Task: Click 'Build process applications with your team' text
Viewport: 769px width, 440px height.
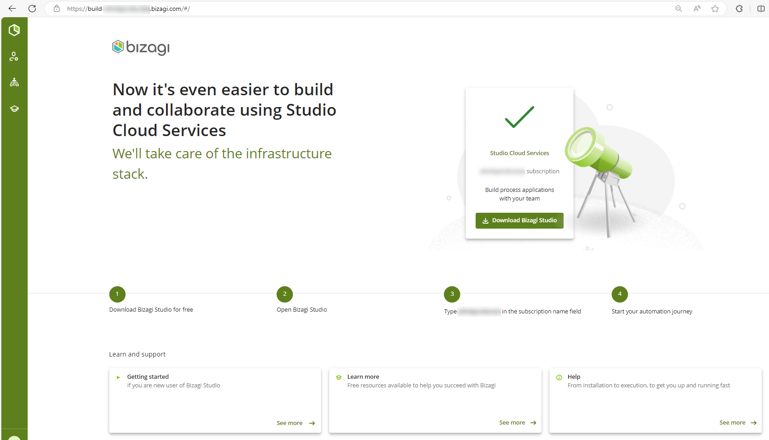Action: click(x=520, y=194)
